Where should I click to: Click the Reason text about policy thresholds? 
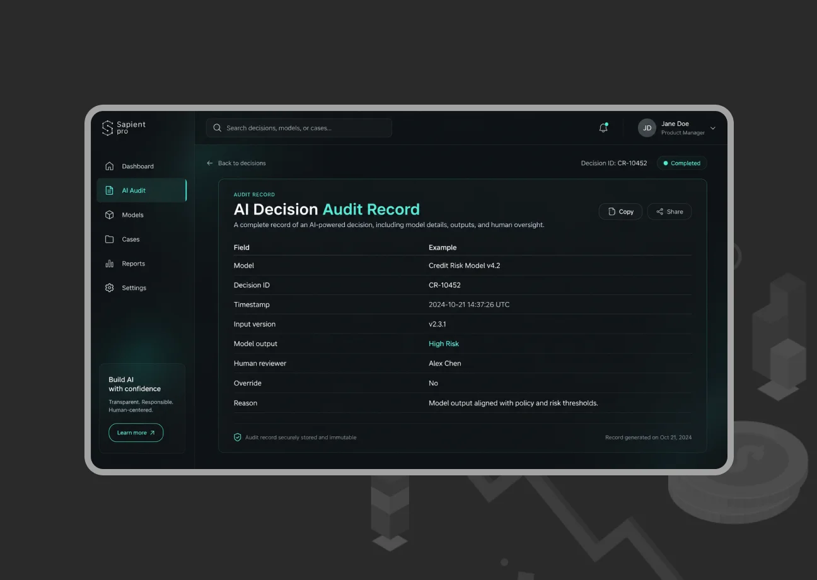coord(513,403)
